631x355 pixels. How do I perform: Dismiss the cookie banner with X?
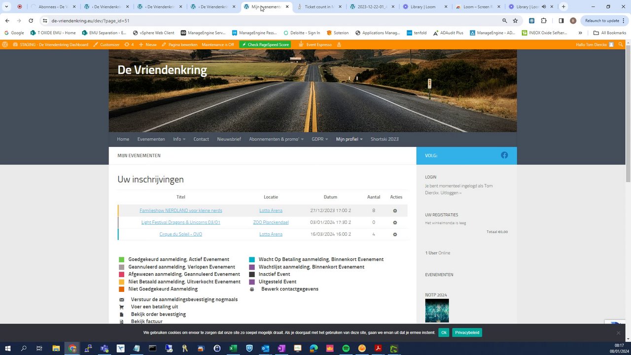618,333
